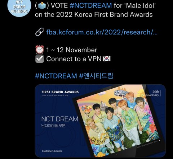Click the 'Connect to a VPN' text
Screen dimensions: 173x159
click(x=74, y=59)
